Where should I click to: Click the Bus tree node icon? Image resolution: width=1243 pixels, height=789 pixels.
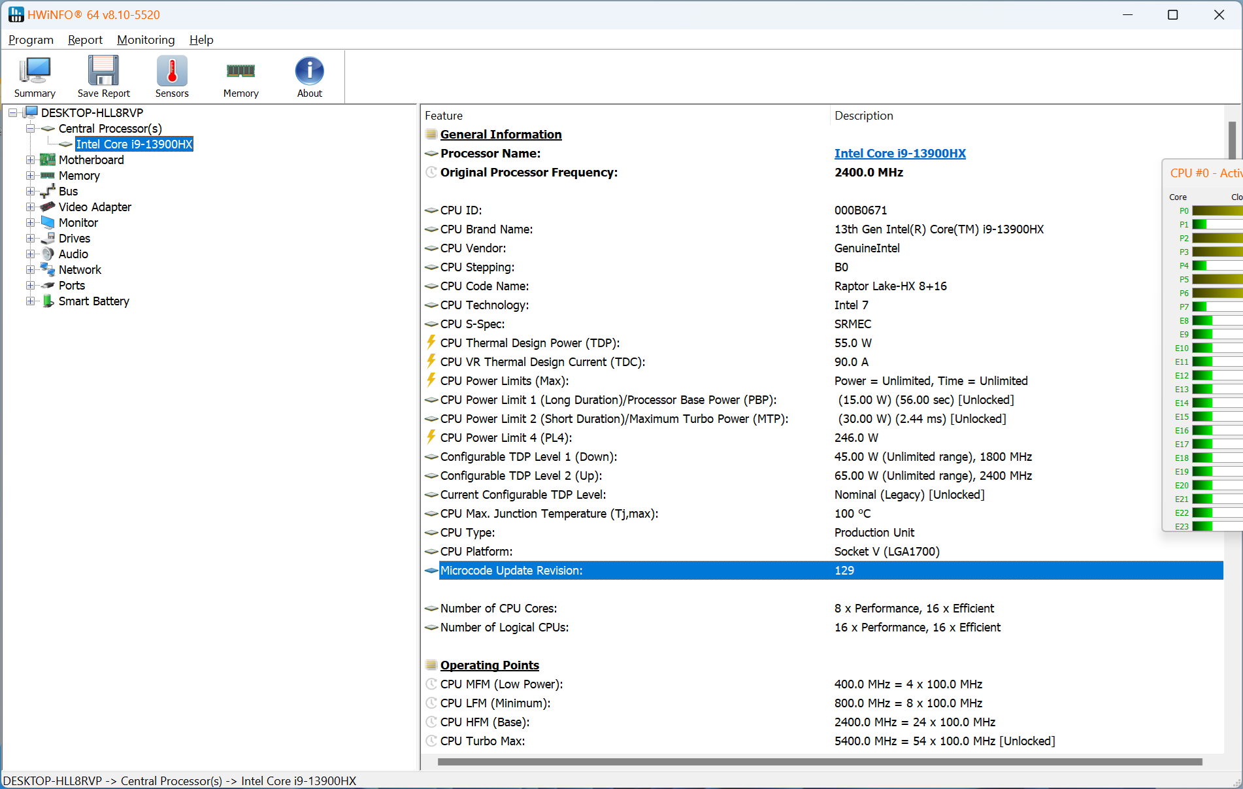(48, 192)
